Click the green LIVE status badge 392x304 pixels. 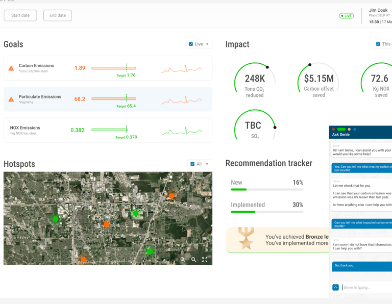346,16
